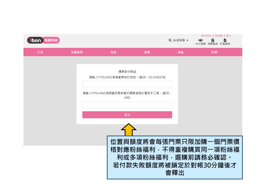This screenshot has width=259, height=194.
Task: Open the 高鐵聯票 menu item
Action: 77,52
